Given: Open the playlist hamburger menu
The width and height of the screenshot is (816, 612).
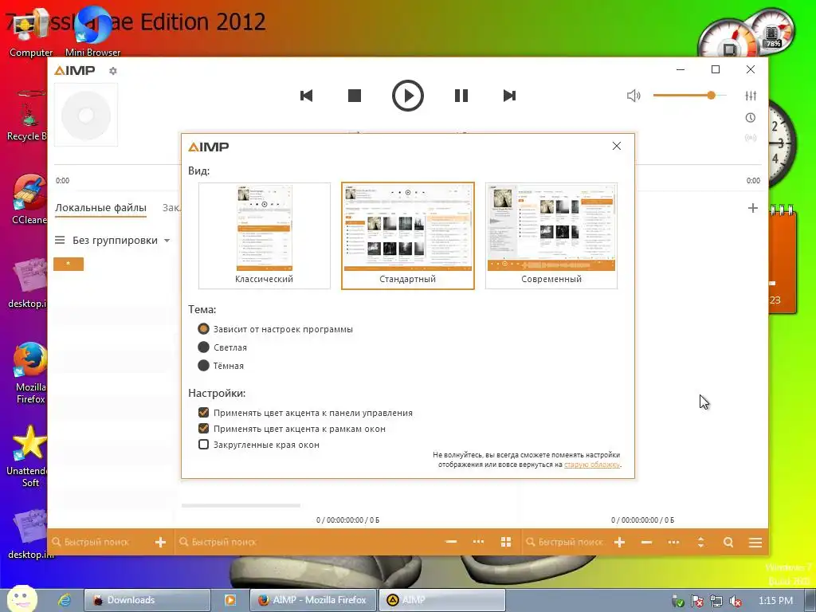Looking at the screenshot, I should (755, 542).
